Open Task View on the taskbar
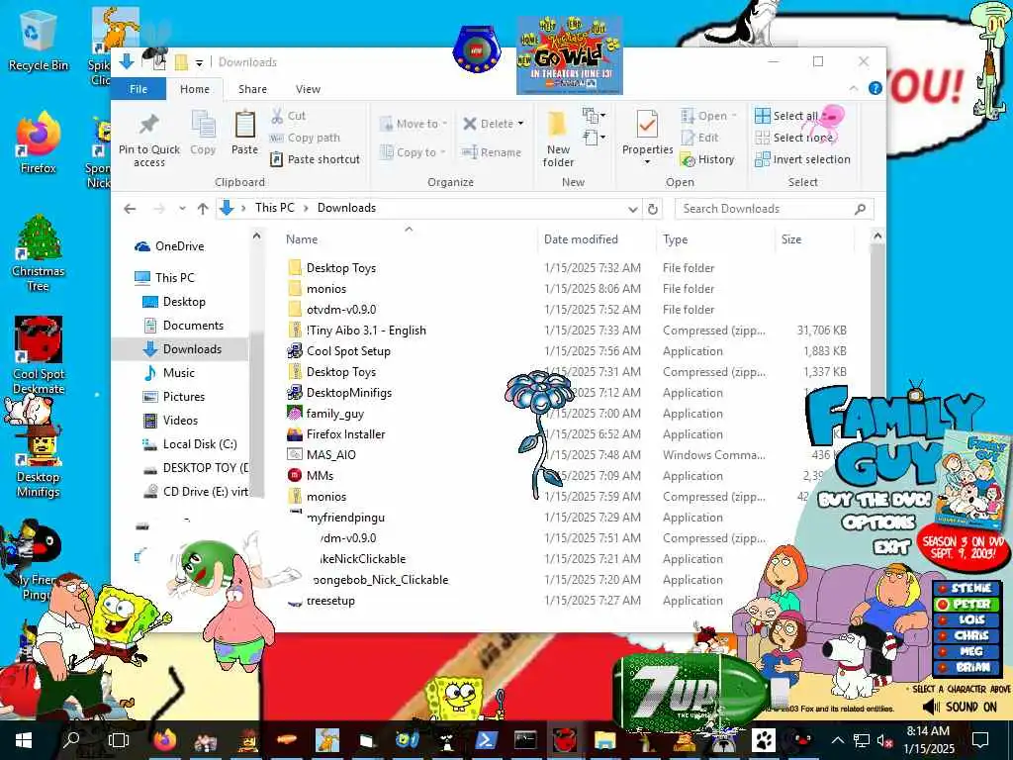 pos(119,740)
